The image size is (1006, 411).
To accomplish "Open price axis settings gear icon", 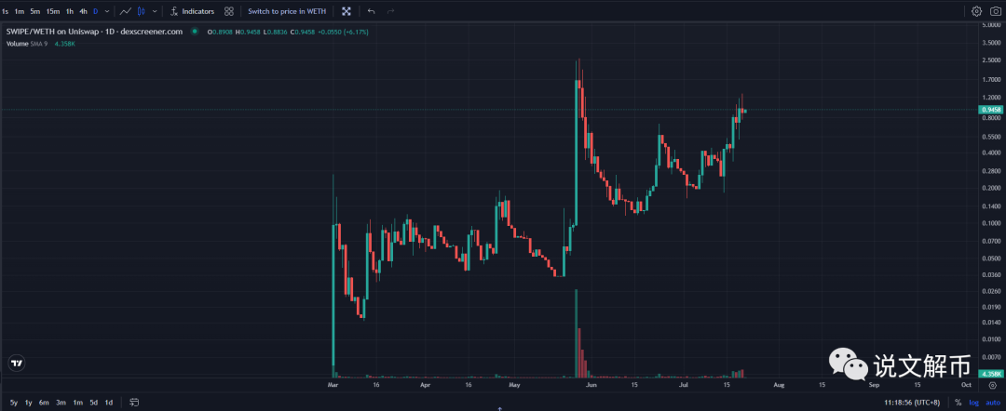I will click(x=993, y=385).
